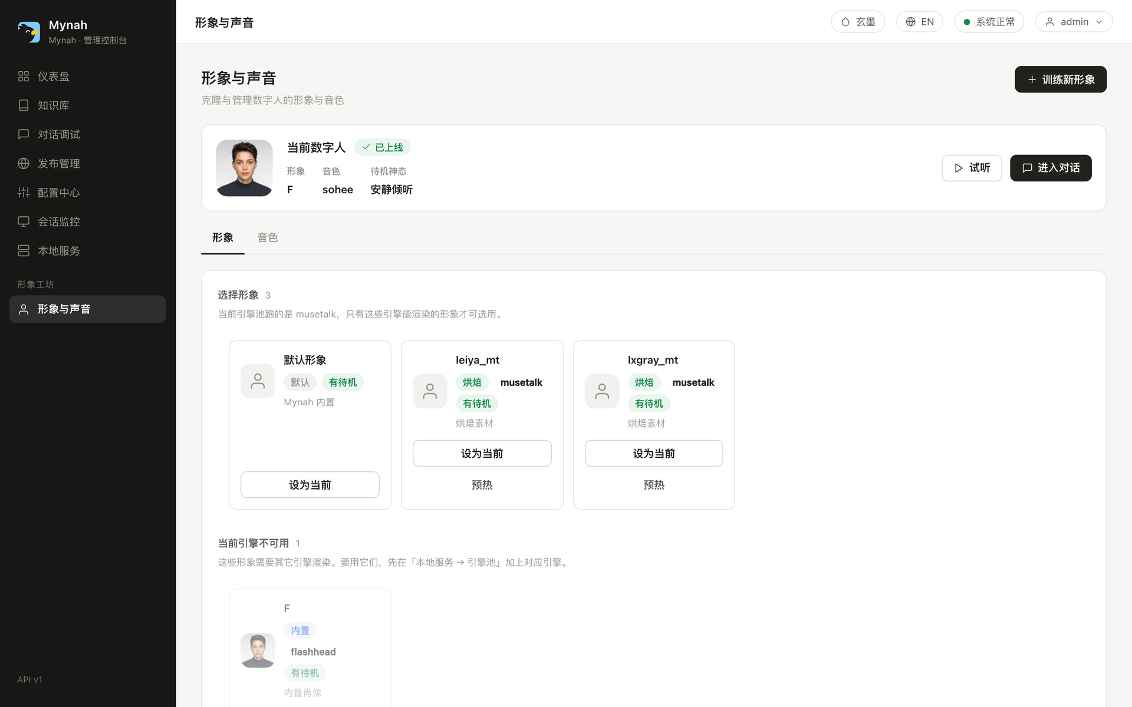
Task: Click the 配置中心 sliders icon
Action: [24, 193]
